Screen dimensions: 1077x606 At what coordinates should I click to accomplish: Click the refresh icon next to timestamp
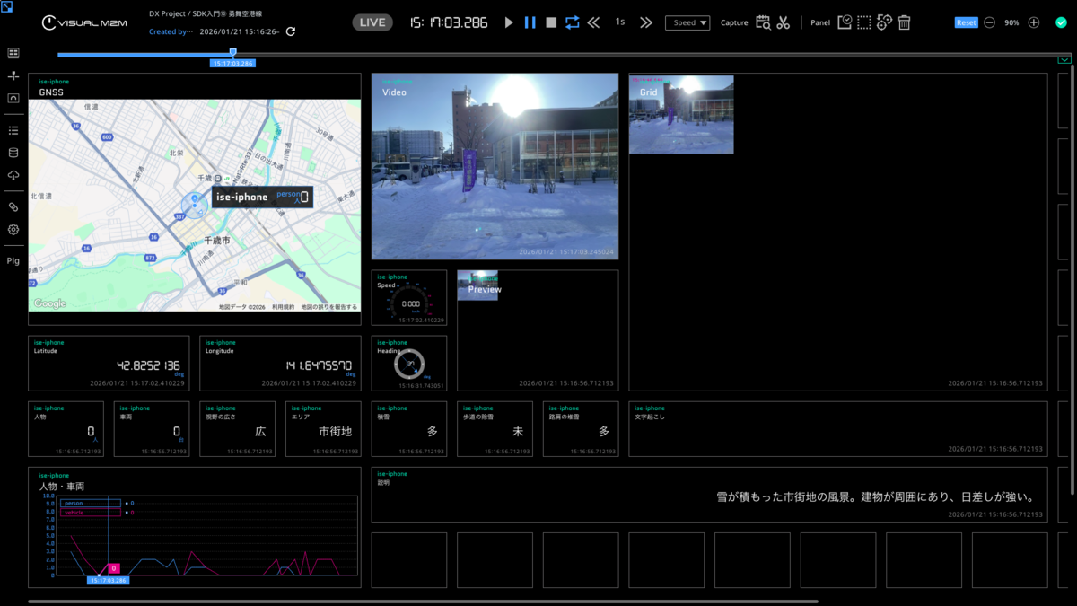290,31
